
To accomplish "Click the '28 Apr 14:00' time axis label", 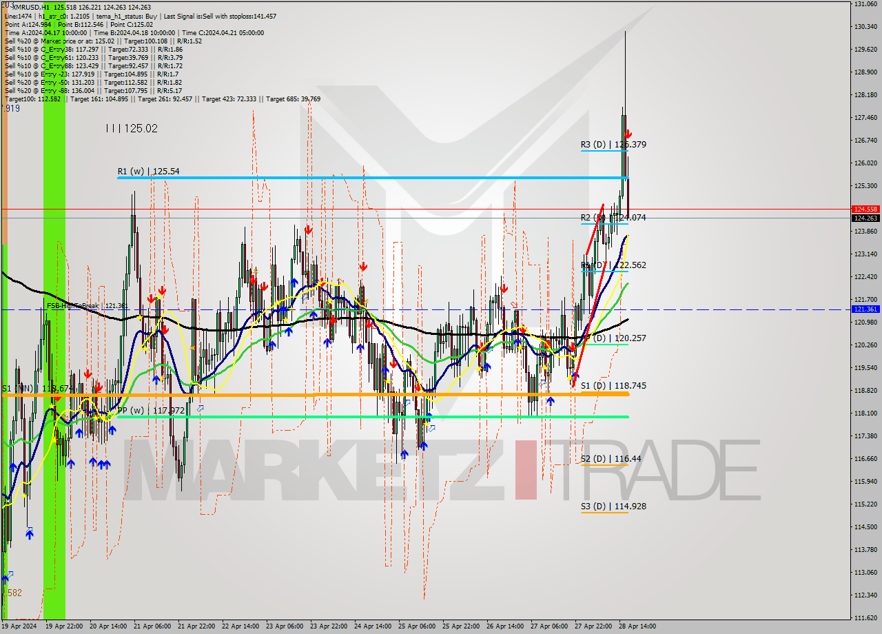I will [638, 626].
